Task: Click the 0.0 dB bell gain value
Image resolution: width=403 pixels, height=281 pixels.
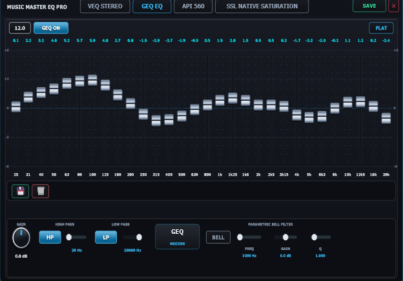Action: pyautogui.click(x=285, y=256)
